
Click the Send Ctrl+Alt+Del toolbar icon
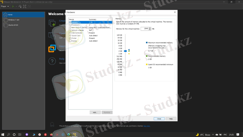20,6
